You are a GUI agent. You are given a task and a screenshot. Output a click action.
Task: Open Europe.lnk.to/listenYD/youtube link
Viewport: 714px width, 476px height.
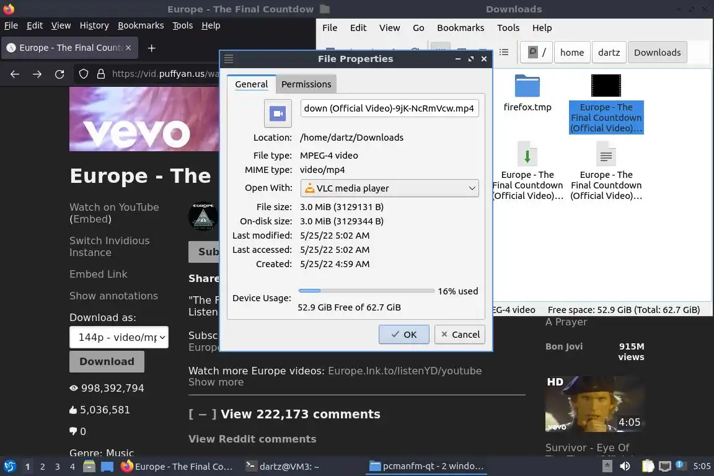coord(404,371)
